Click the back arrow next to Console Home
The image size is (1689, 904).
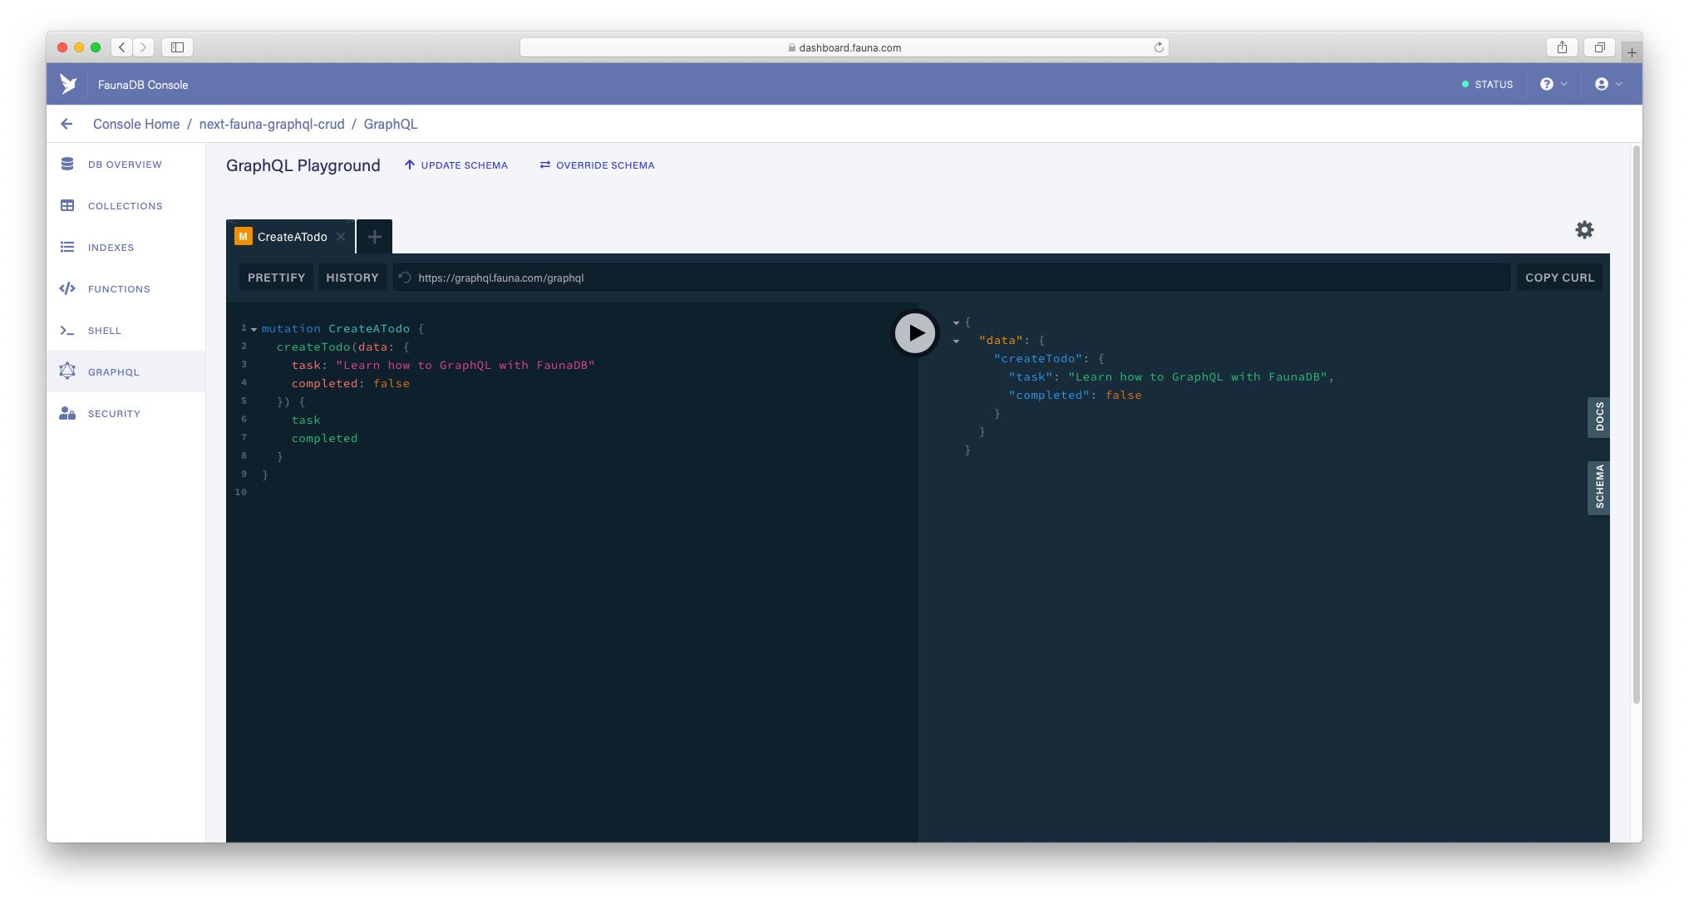pos(66,123)
